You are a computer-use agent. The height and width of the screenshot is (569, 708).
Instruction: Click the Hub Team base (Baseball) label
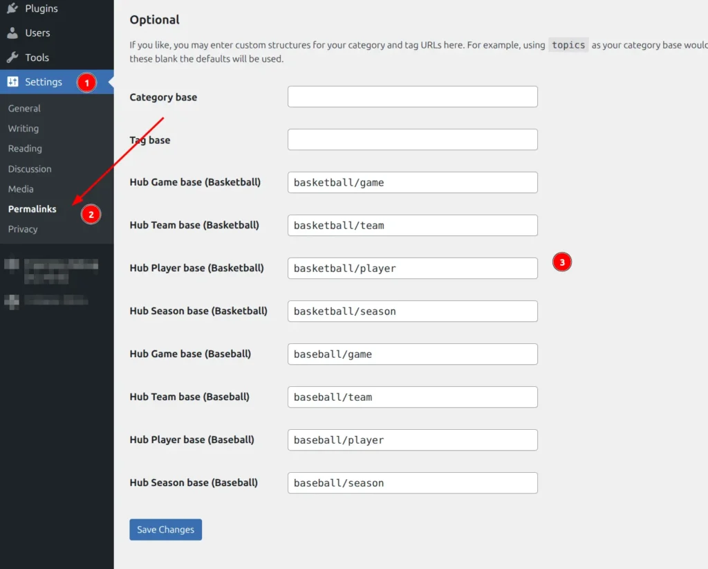point(189,397)
